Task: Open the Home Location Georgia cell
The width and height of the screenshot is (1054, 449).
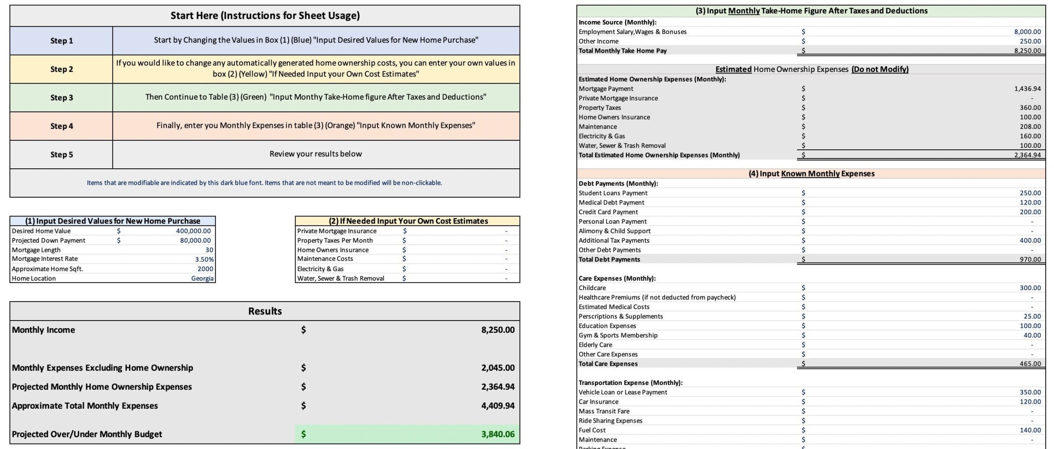Action: click(202, 278)
